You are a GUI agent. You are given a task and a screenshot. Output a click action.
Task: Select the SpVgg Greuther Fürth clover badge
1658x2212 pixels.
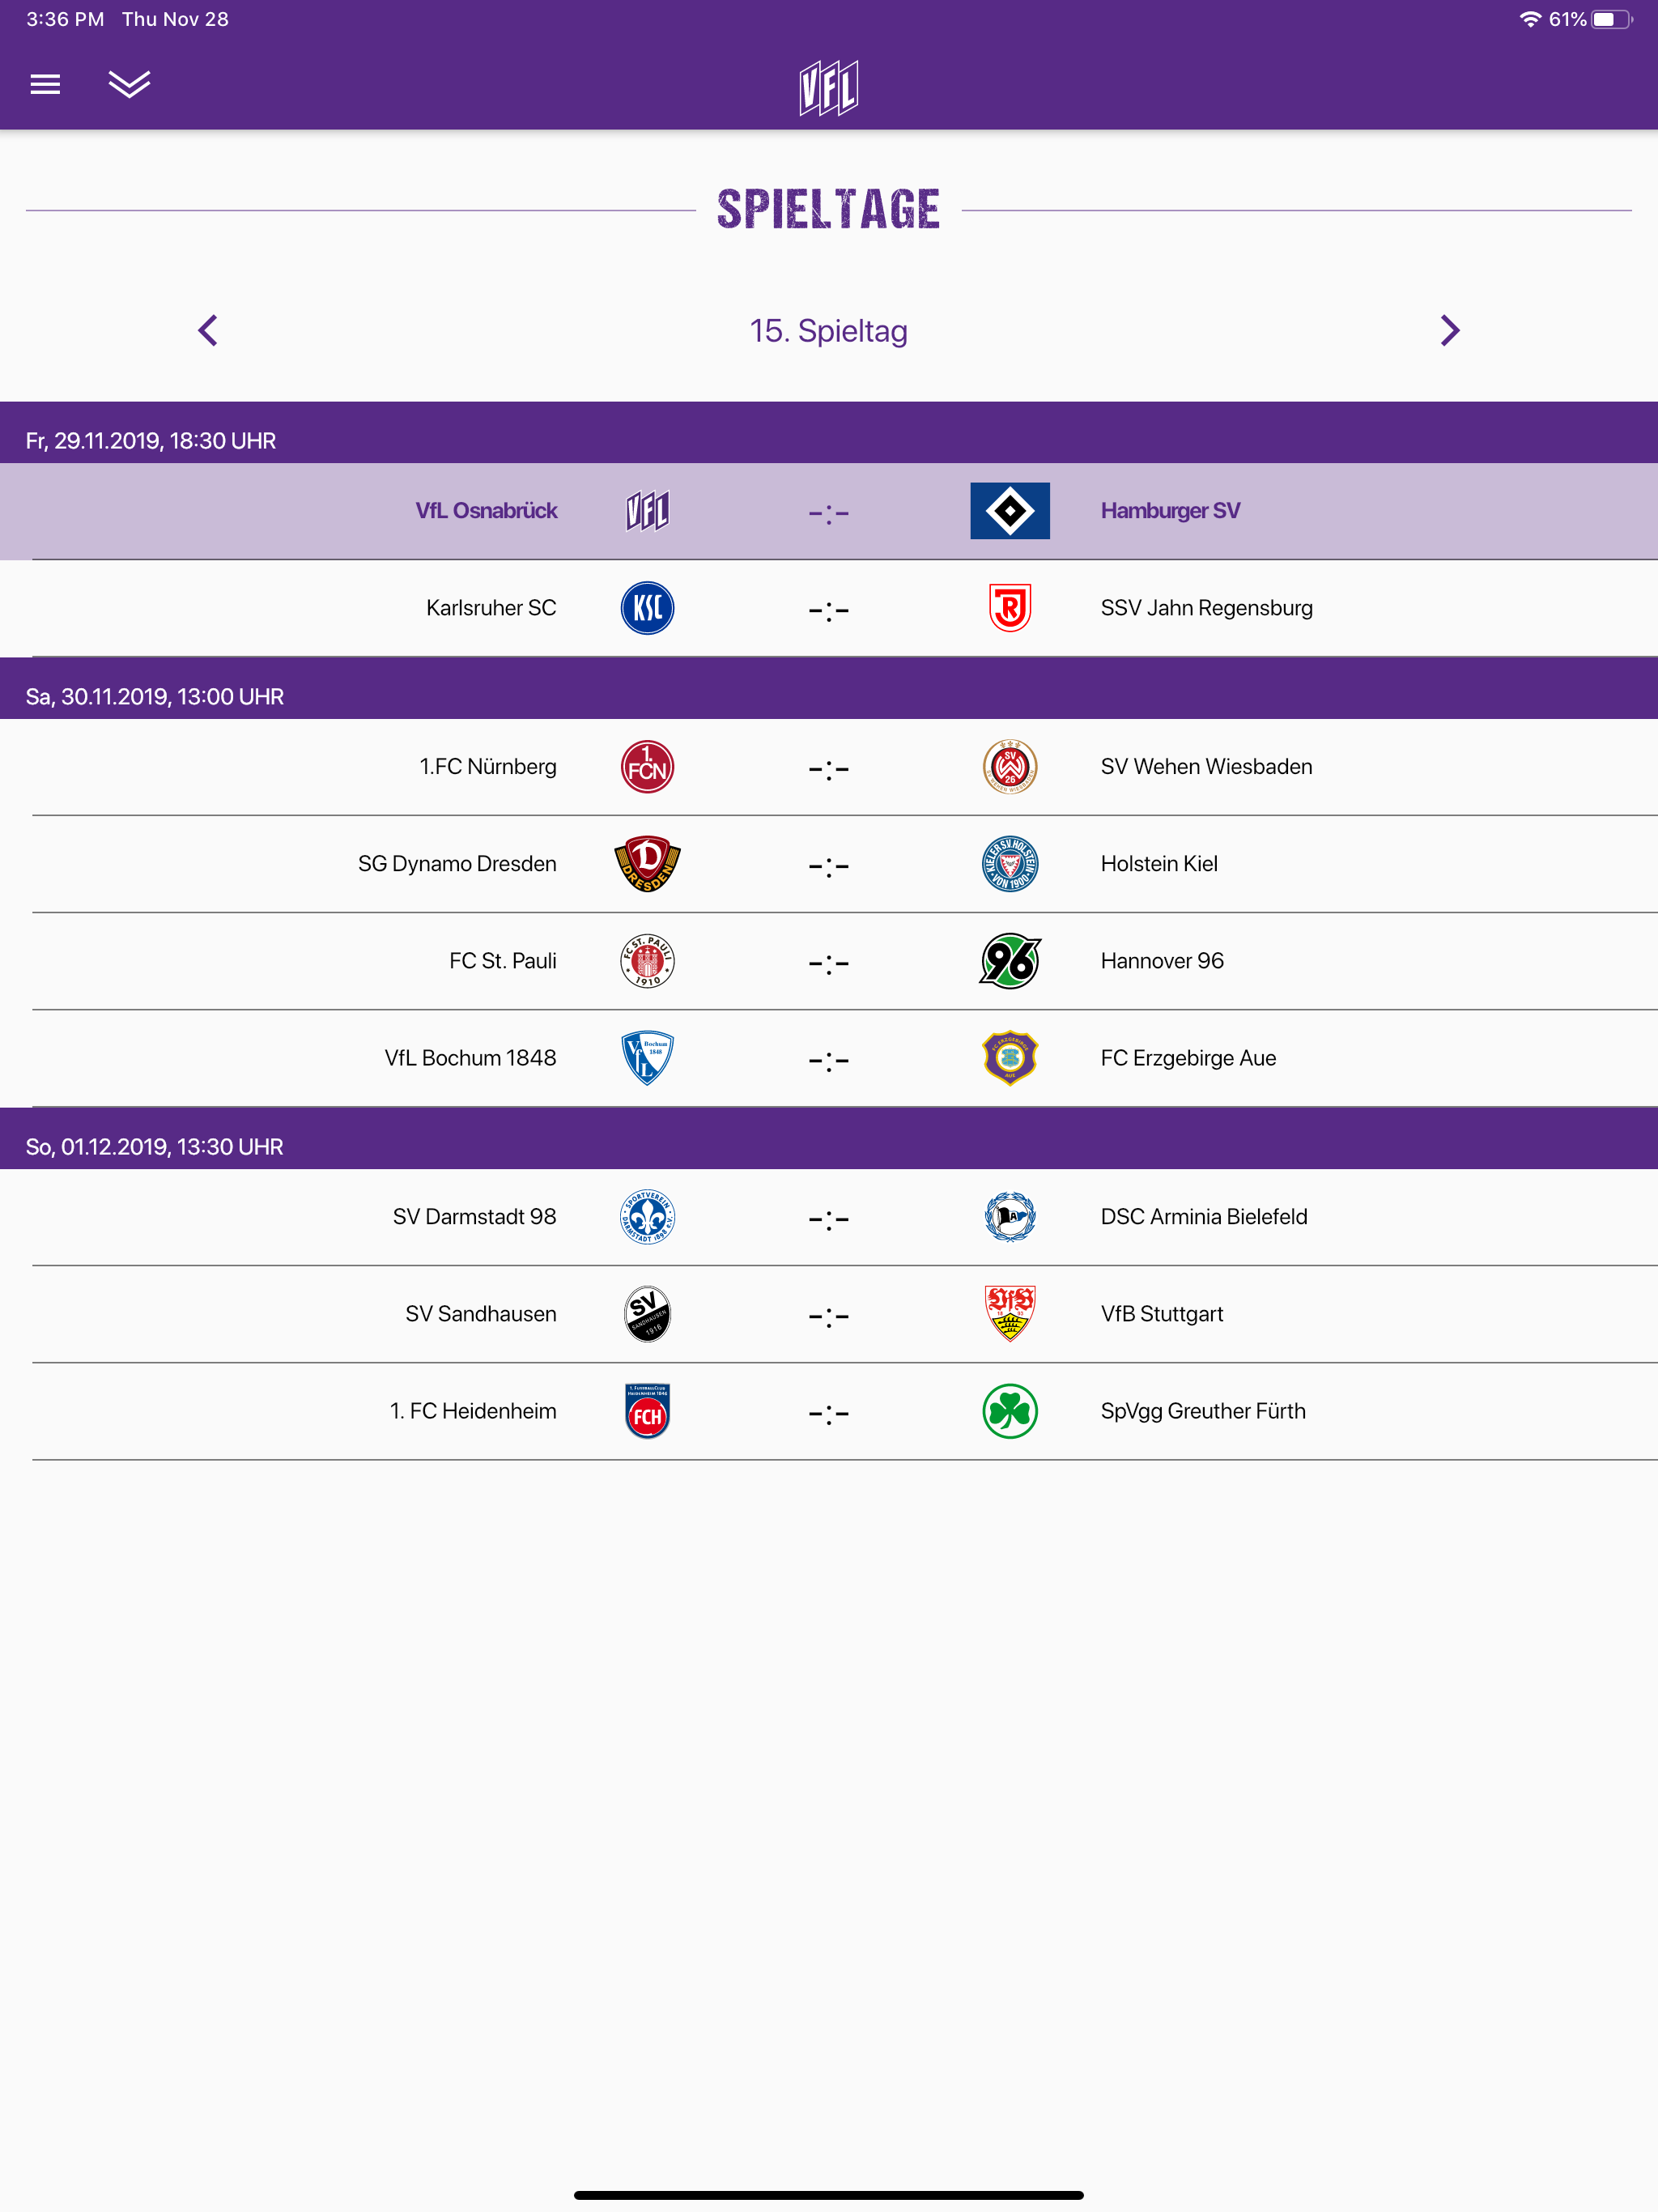pos(1010,1412)
